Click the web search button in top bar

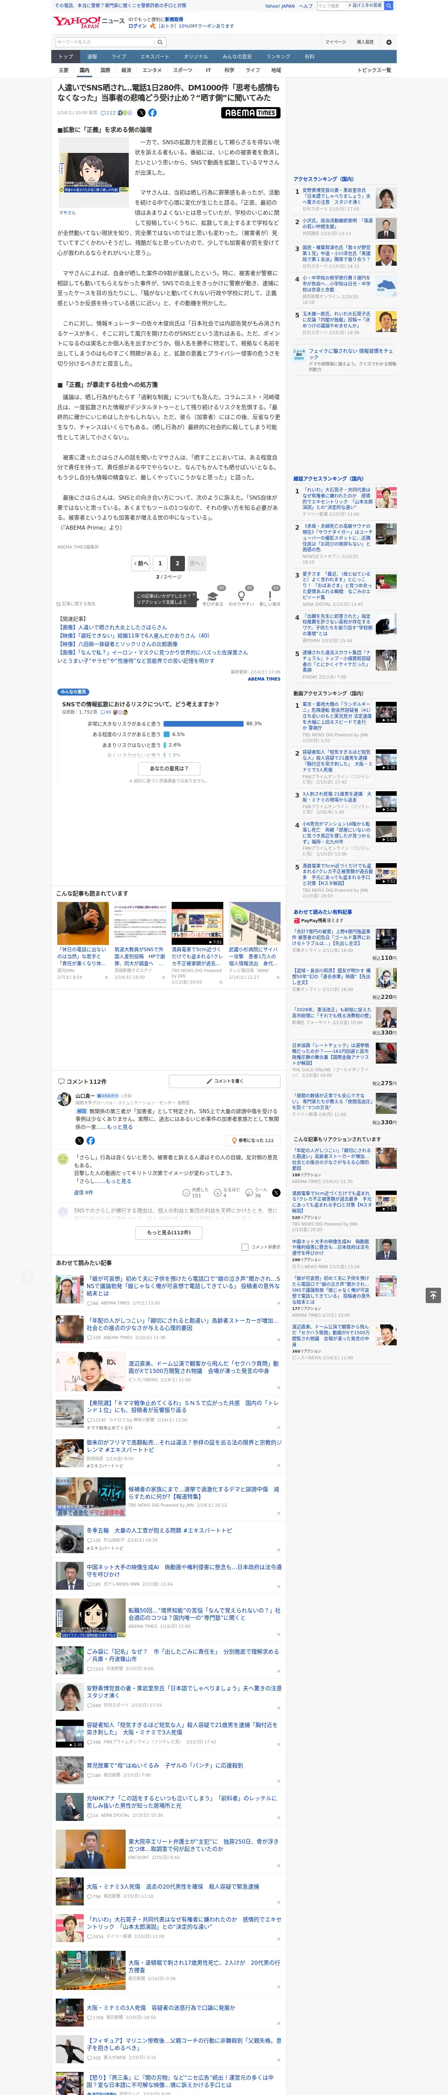(x=389, y=6)
